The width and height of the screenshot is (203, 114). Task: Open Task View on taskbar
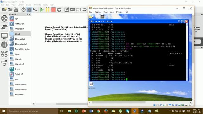tap(62, 111)
